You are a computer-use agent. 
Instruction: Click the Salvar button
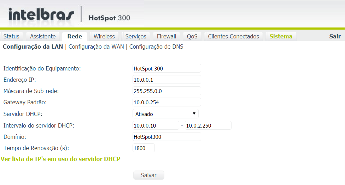149,175
